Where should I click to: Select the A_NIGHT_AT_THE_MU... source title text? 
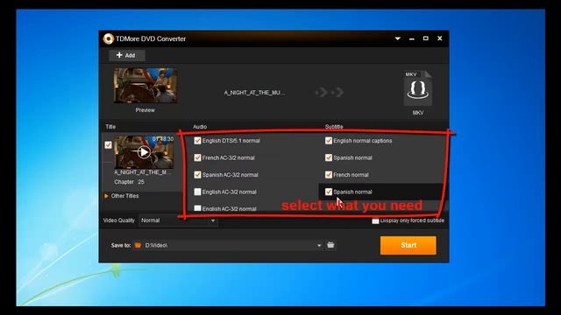(x=254, y=93)
